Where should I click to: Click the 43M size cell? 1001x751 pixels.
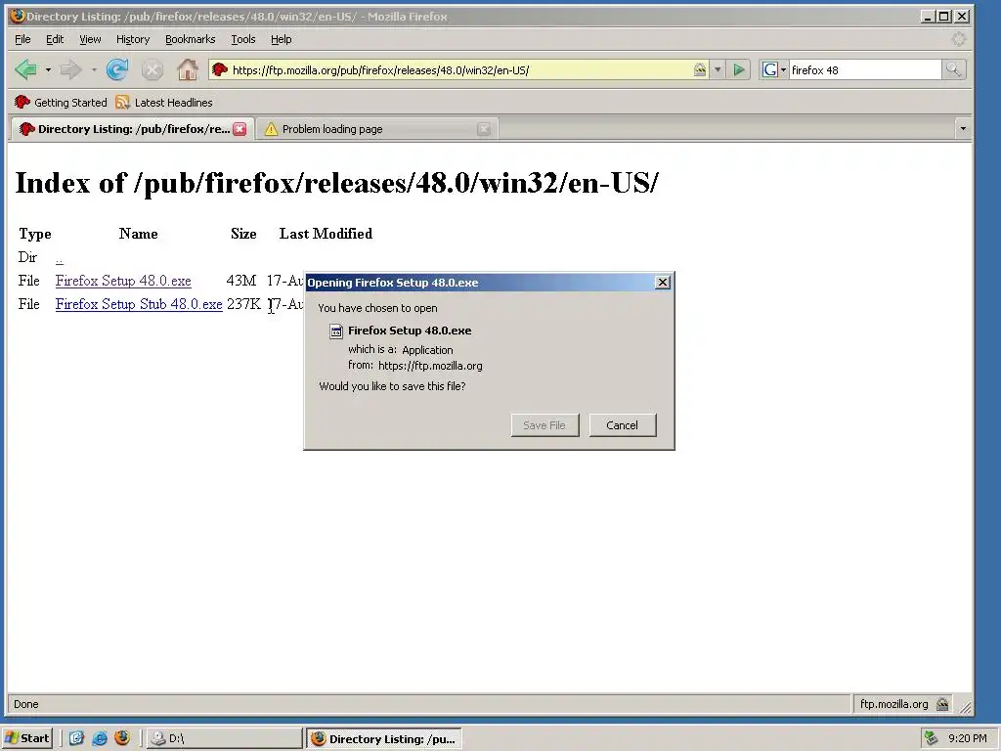(241, 281)
